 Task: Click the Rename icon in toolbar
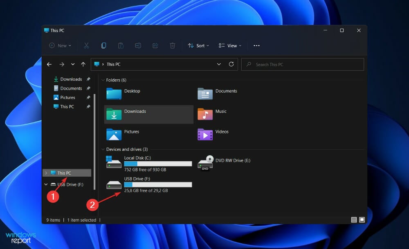[x=138, y=46]
